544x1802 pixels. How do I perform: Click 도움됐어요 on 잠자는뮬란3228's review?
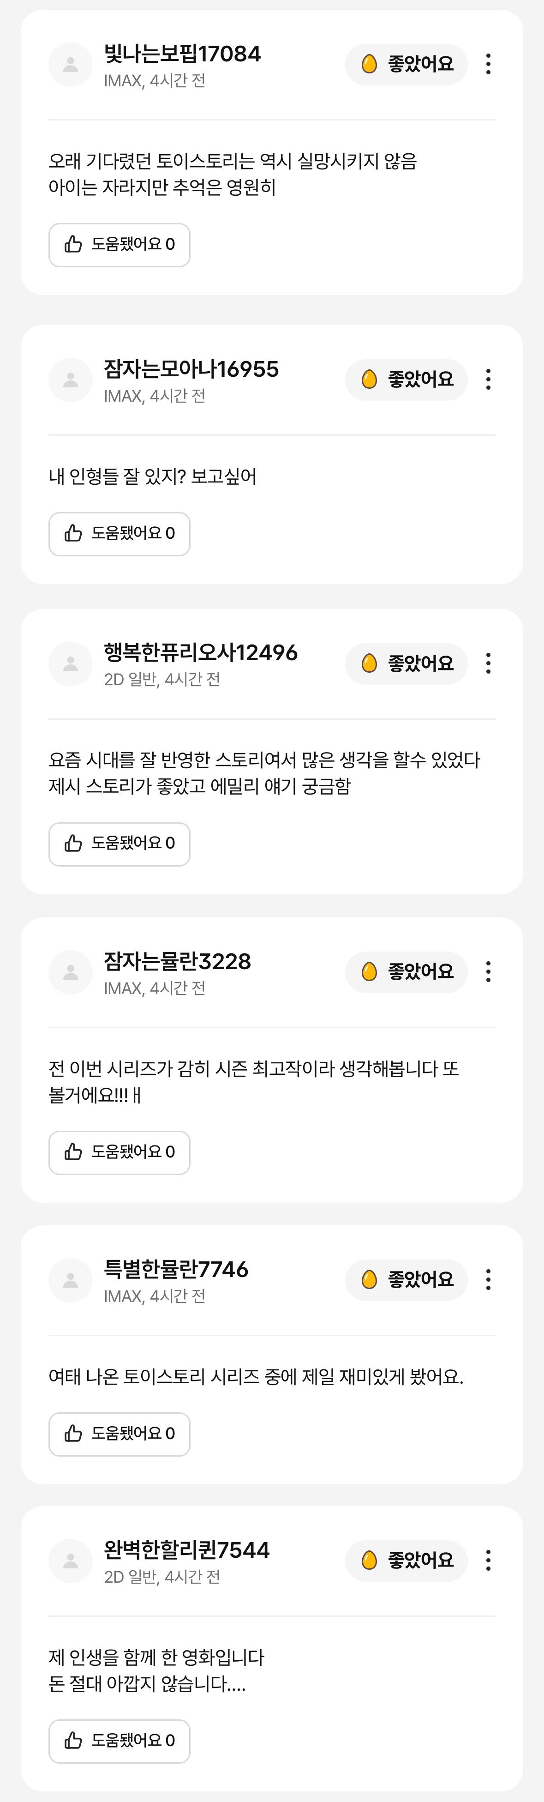coord(120,1152)
